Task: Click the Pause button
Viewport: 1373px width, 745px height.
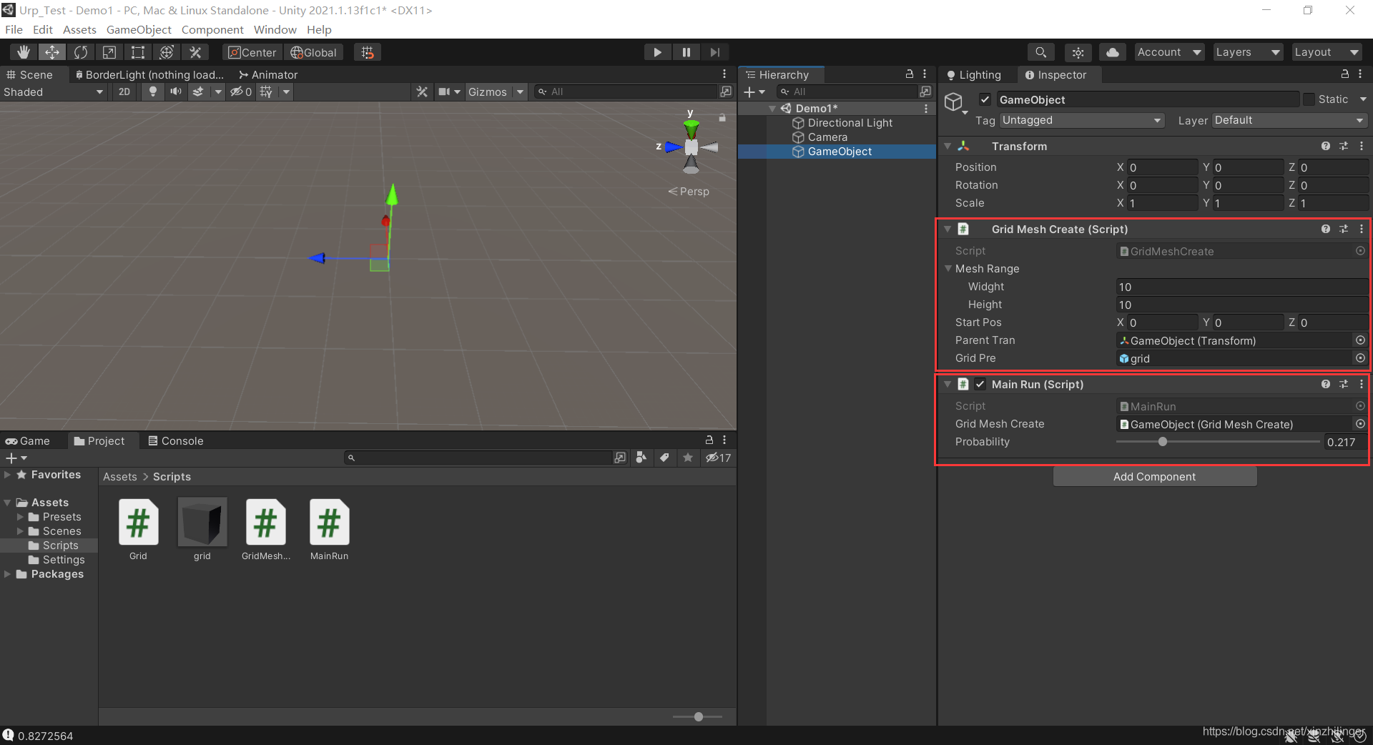Action: (x=686, y=52)
